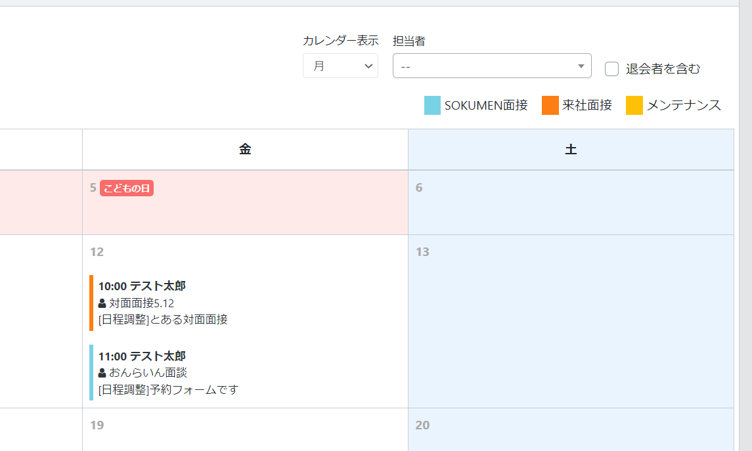This screenshot has height=451, width=752.
Task: Click person icon beside 対面面接5.12
Action: pos(102,303)
